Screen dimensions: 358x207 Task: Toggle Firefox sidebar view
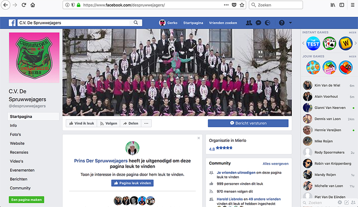(342, 5)
